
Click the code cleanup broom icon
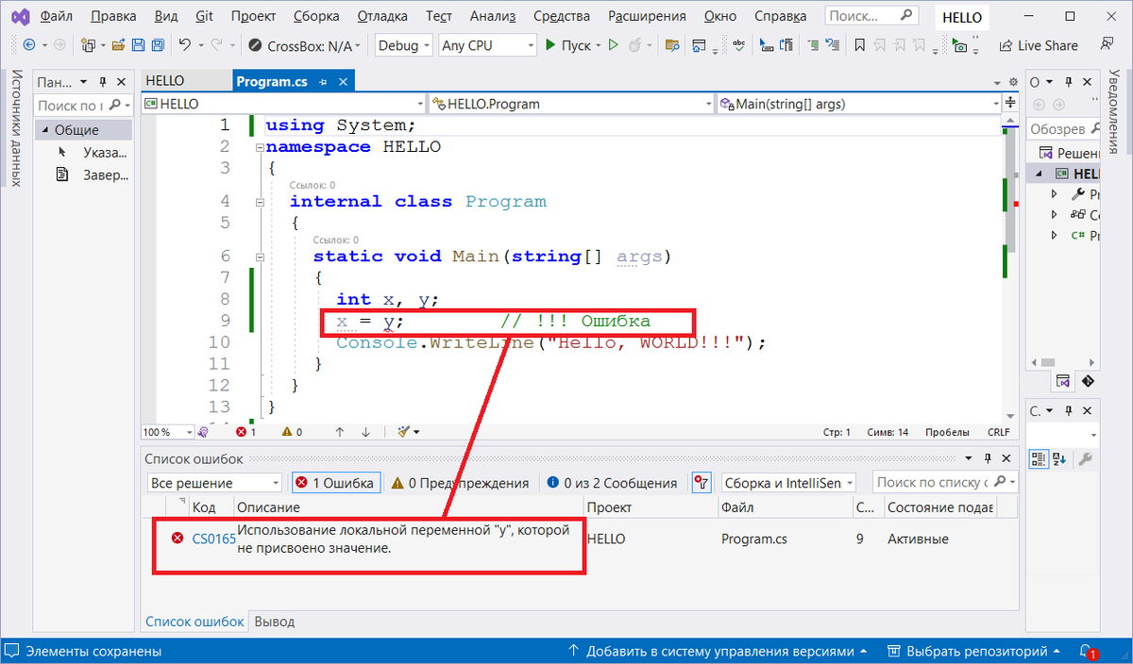tap(405, 432)
